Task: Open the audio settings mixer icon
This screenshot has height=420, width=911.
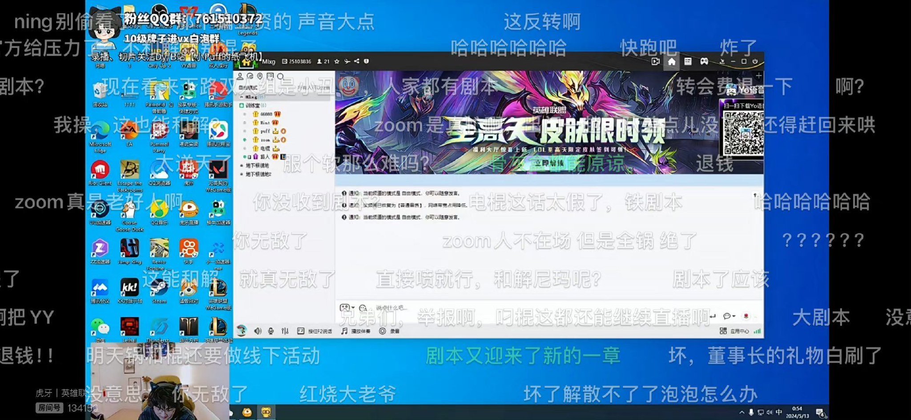Action: 285,331
